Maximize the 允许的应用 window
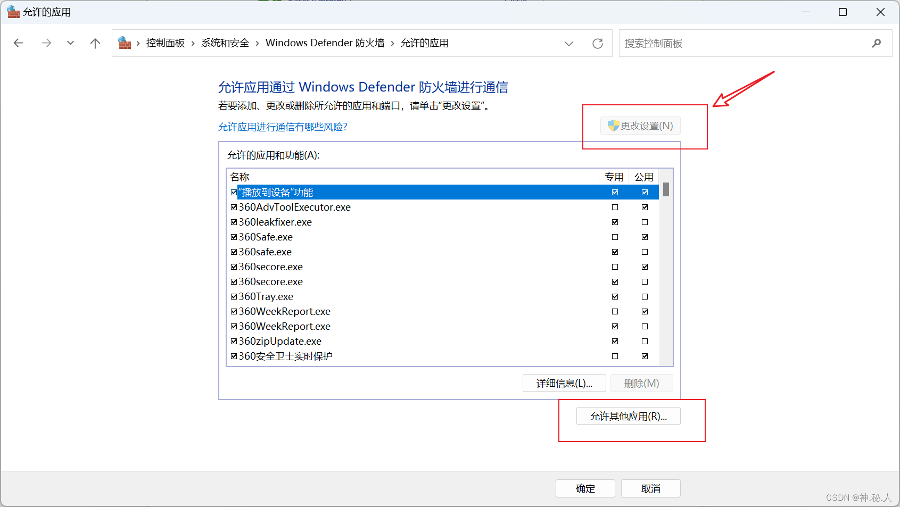The image size is (900, 507). pos(843,12)
